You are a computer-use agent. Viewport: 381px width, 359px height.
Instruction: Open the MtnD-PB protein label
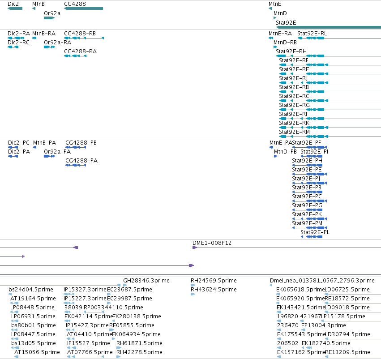(x=286, y=152)
